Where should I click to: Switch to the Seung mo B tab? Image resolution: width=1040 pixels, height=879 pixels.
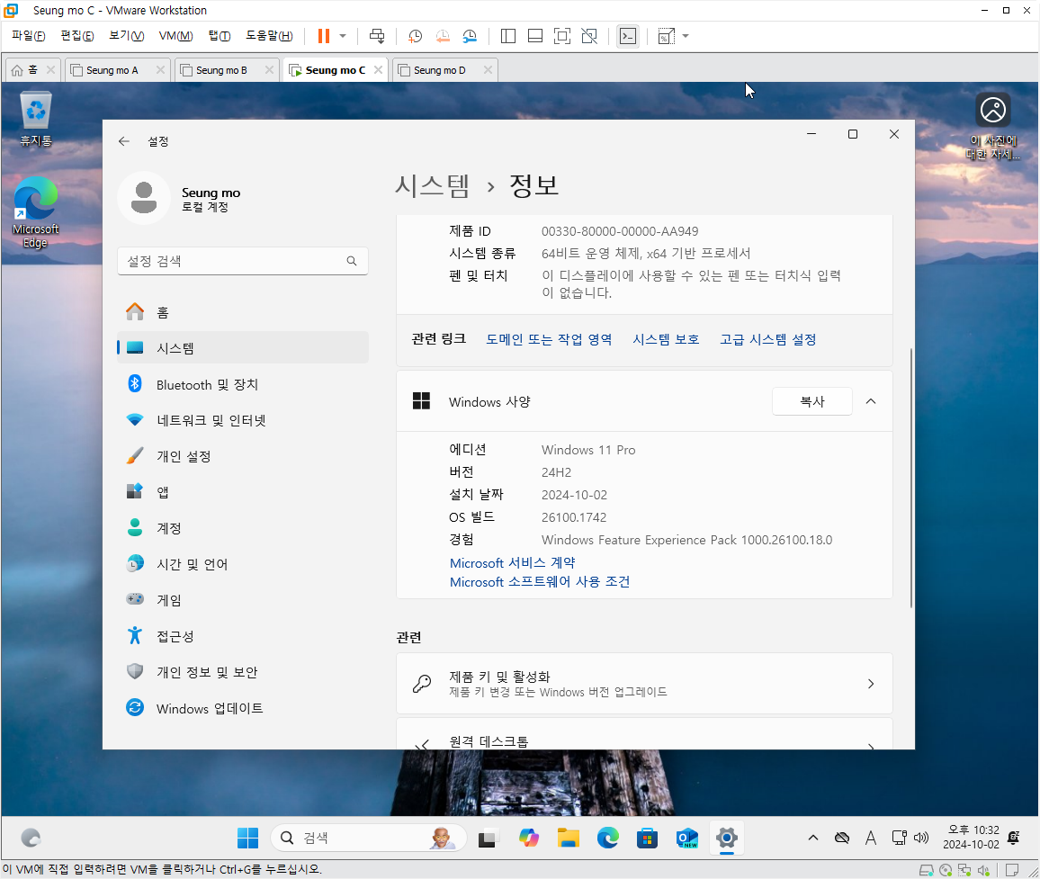point(221,69)
